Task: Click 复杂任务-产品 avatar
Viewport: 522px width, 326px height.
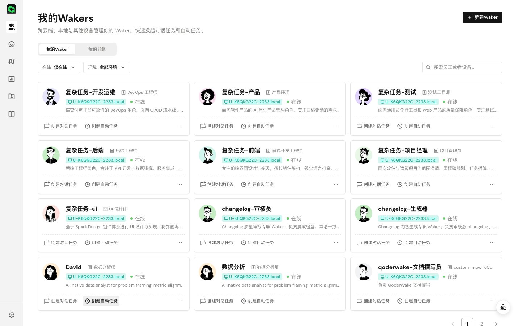Action: [207, 97]
